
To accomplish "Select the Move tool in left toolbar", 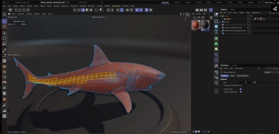I will [x=4, y=33].
